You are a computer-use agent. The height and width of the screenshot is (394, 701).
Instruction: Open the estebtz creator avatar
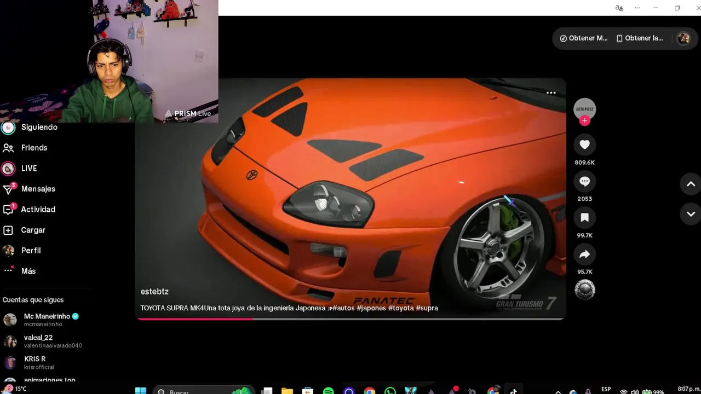[584, 108]
